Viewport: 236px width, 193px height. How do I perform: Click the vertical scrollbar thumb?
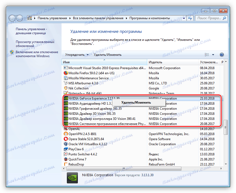pos(226,127)
